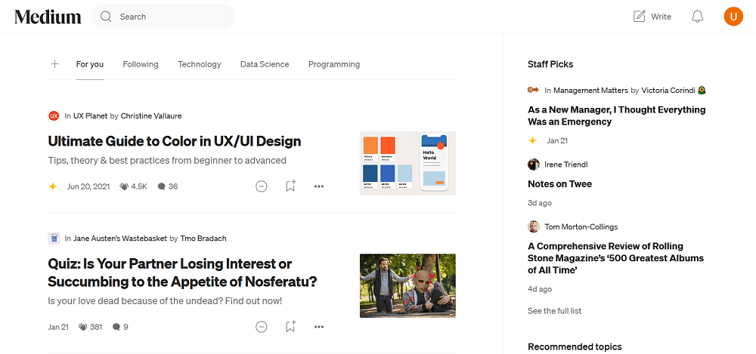Open the notifications bell
Screen dimensions: 756x354
(x=697, y=17)
